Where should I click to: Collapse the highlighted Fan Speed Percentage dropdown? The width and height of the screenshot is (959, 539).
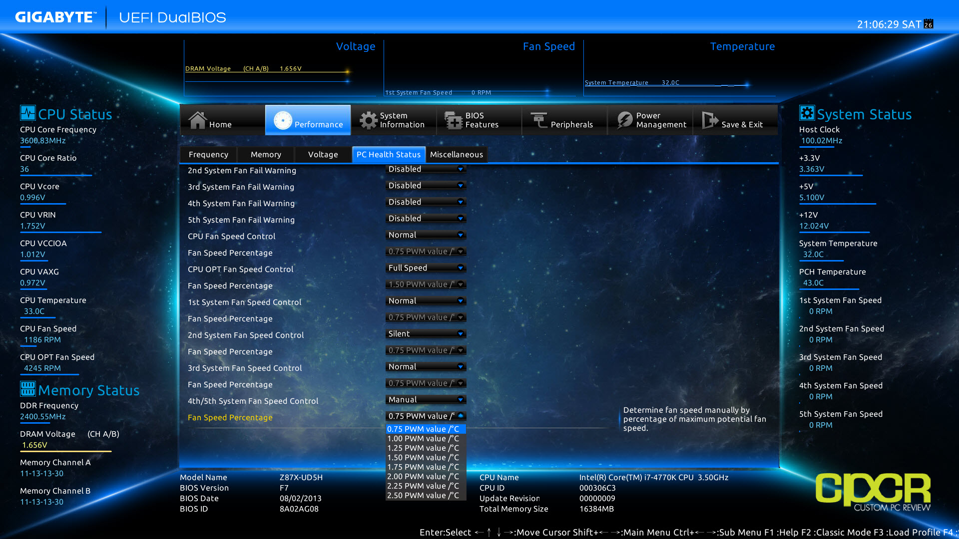426,416
